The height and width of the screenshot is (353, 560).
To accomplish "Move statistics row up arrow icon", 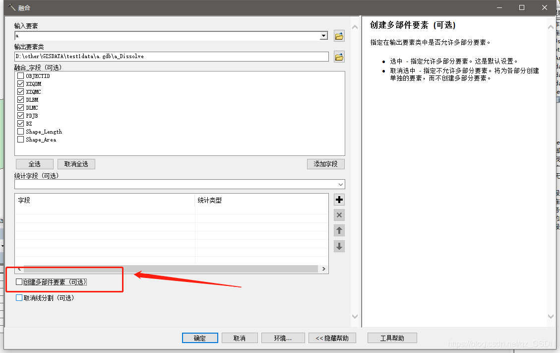I will (x=339, y=231).
